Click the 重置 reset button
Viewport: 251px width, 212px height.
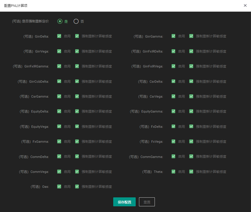click(x=147, y=202)
